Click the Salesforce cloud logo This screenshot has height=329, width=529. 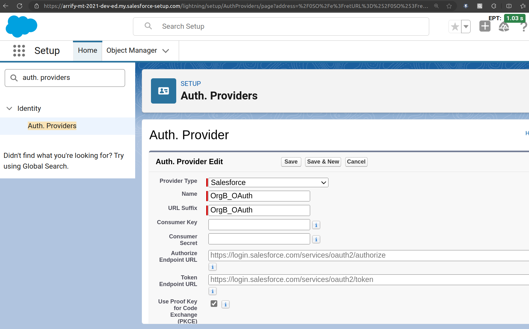[x=21, y=26]
